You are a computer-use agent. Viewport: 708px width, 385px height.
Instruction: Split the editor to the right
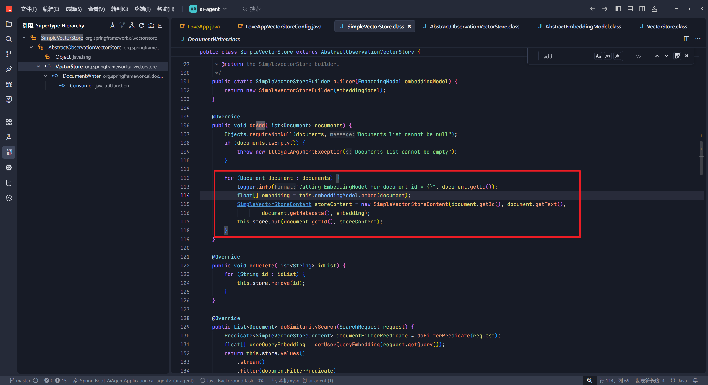pos(686,39)
